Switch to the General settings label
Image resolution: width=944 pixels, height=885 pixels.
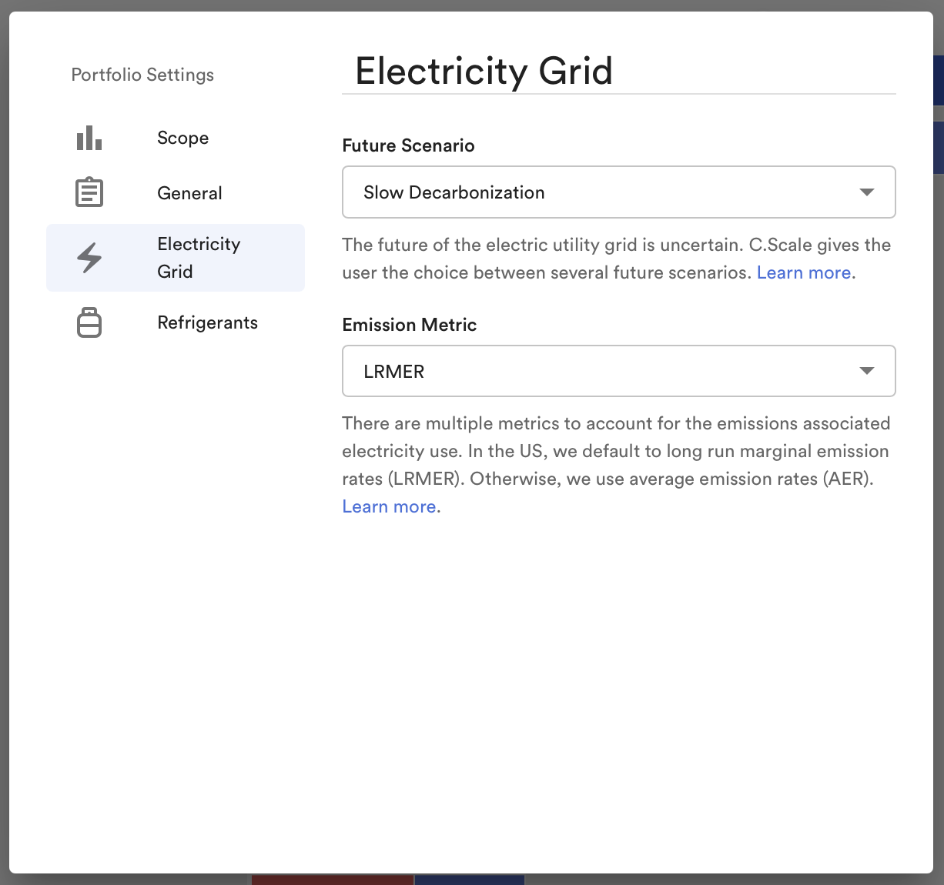(x=189, y=193)
